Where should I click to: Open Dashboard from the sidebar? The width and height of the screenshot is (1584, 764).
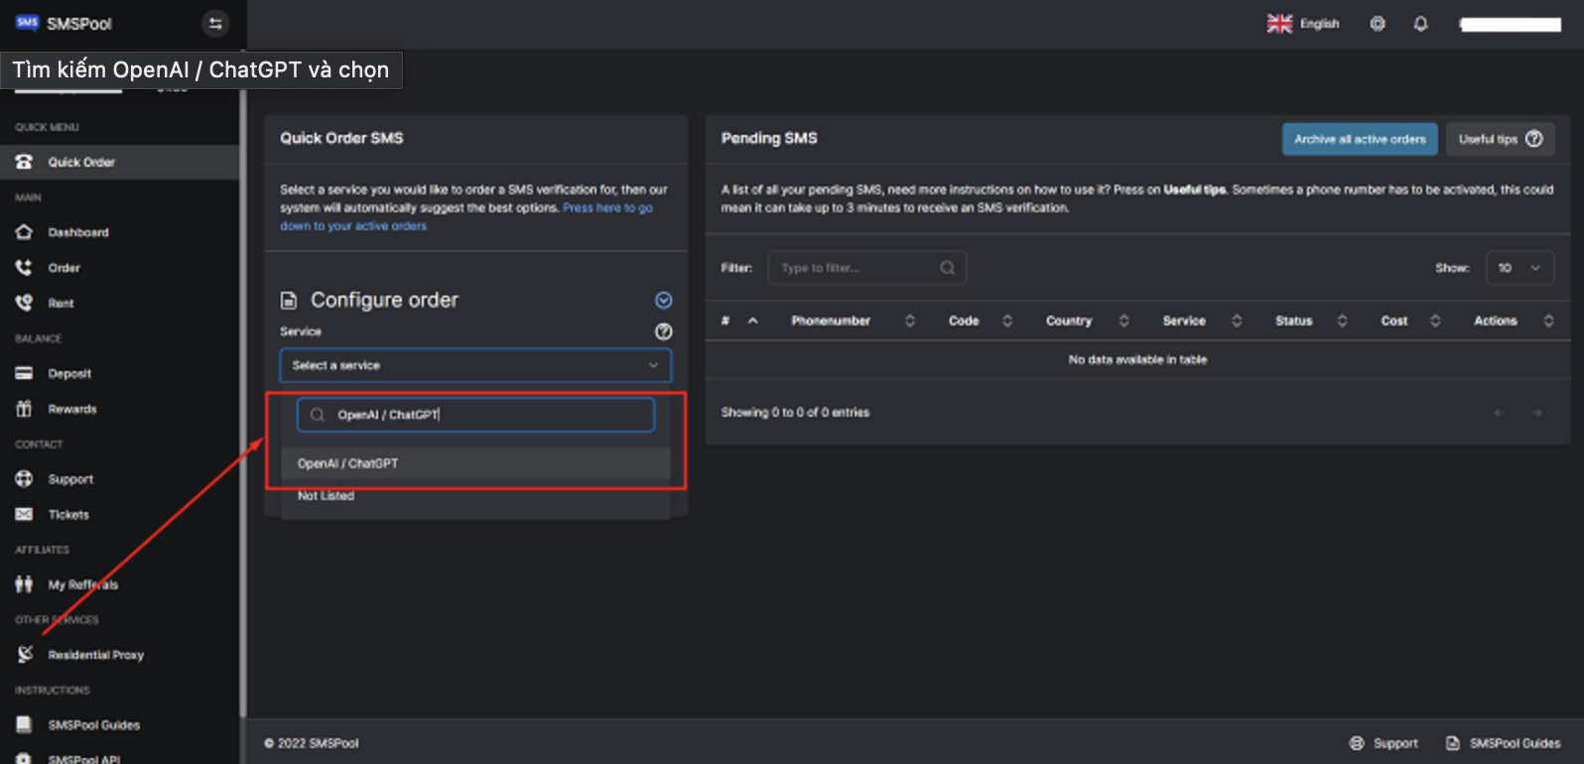[x=77, y=232]
